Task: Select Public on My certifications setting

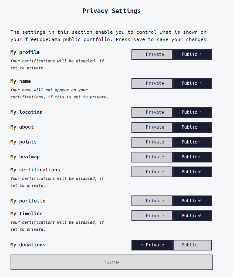Action: pyautogui.click(x=192, y=172)
